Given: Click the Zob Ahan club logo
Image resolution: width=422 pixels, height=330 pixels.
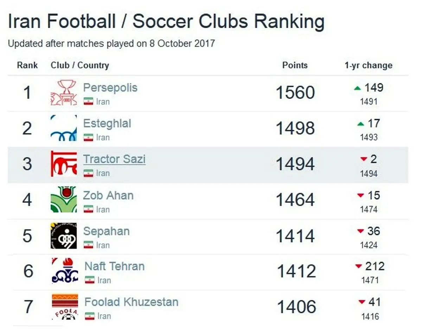Looking at the screenshot, I should 64,200.
